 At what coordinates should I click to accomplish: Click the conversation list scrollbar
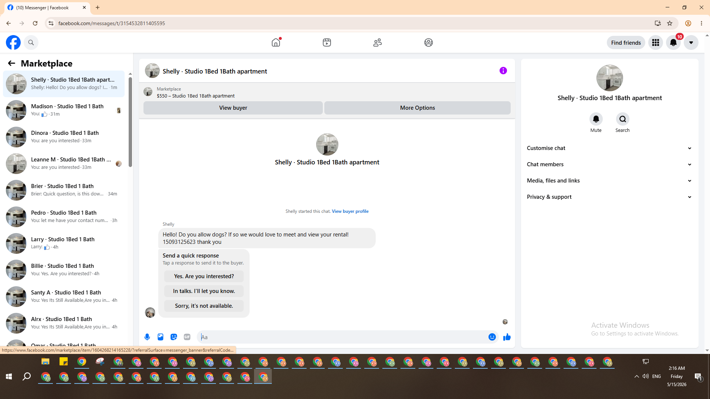130,122
